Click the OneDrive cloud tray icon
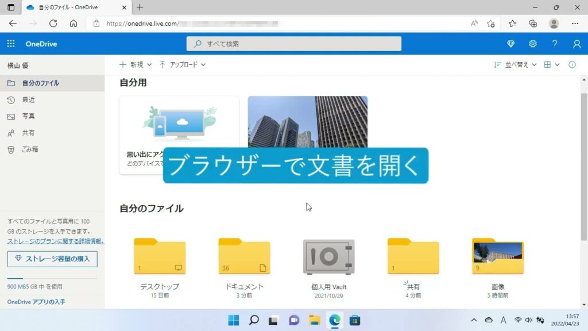Viewport: 588px width, 331px height. pyautogui.click(x=489, y=320)
